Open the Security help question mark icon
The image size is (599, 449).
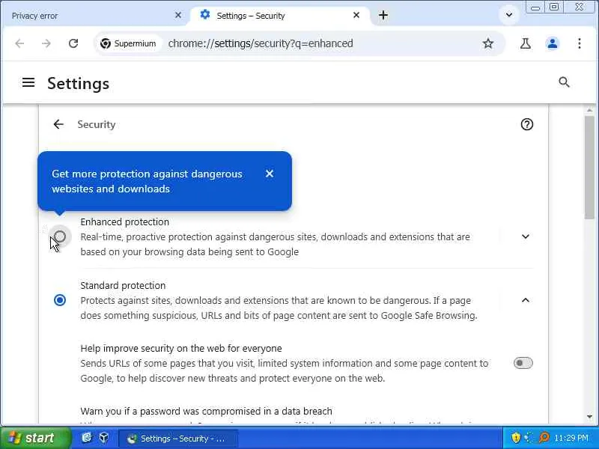tap(527, 124)
